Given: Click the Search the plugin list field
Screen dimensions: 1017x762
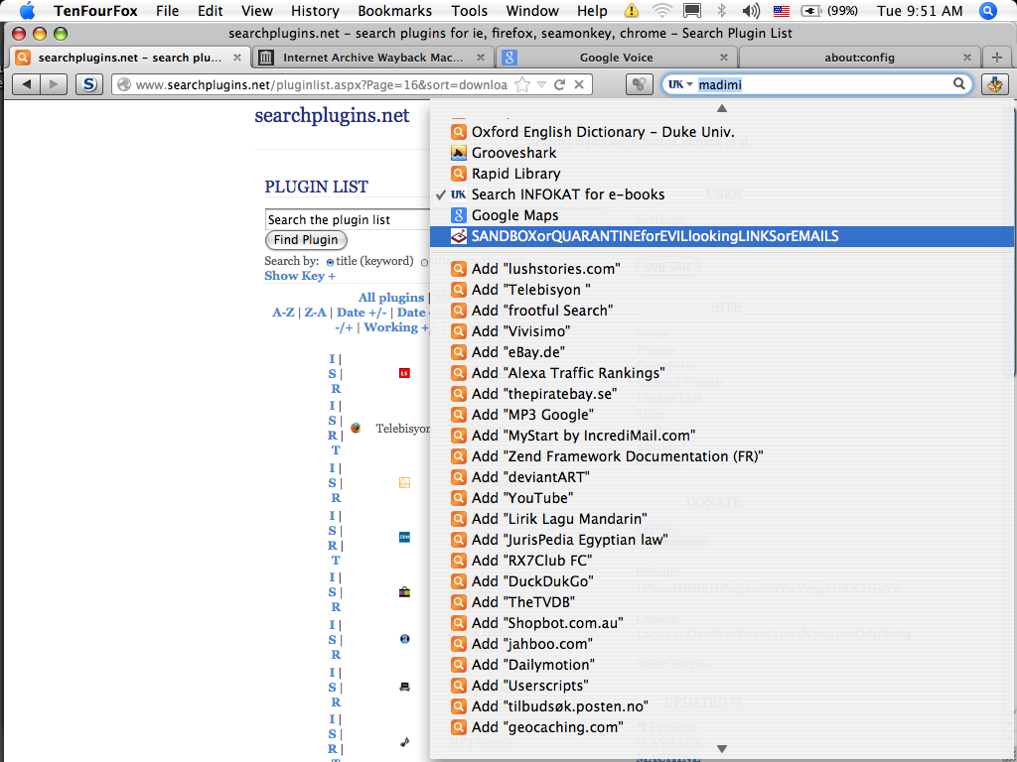Looking at the screenshot, I should tap(348, 219).
